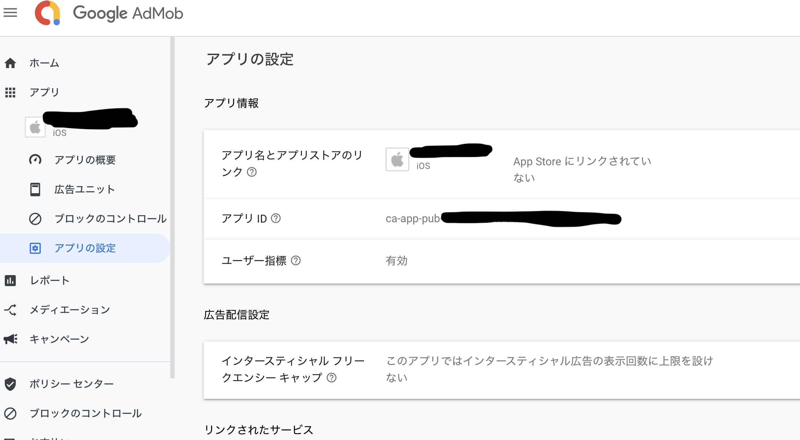Open bottom ブロックのコントロール item

point(85,414)
